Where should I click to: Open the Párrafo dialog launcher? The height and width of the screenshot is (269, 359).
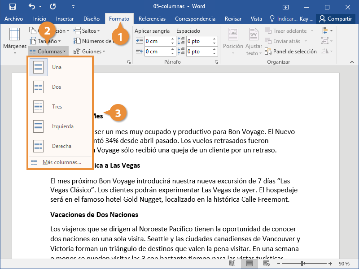tap(216, 62)
